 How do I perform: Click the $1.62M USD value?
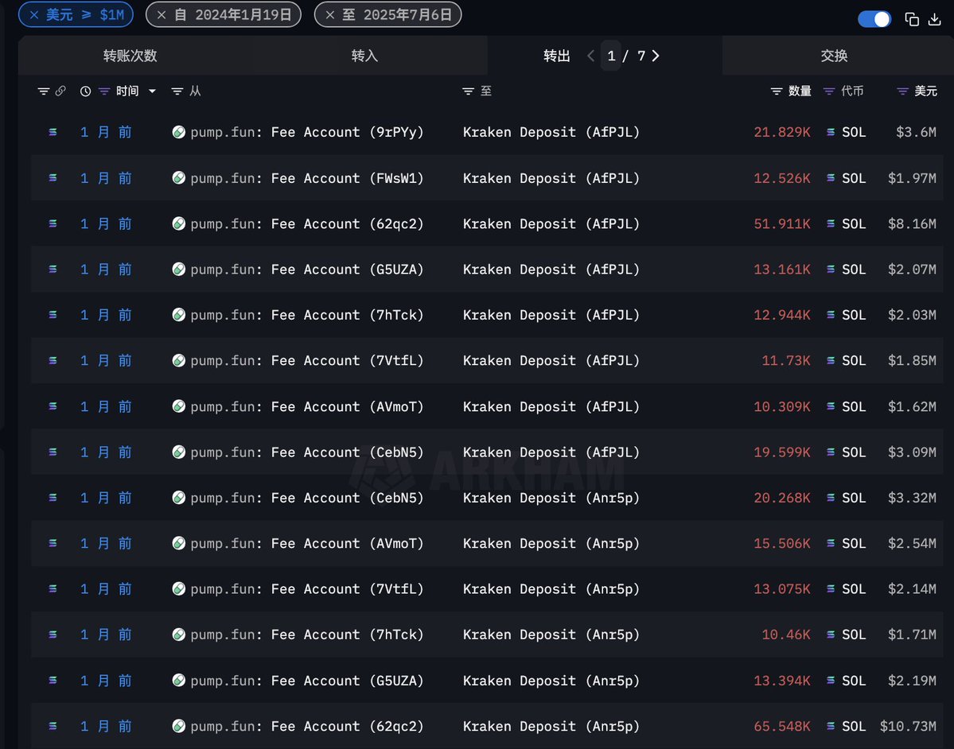[911, 407]
